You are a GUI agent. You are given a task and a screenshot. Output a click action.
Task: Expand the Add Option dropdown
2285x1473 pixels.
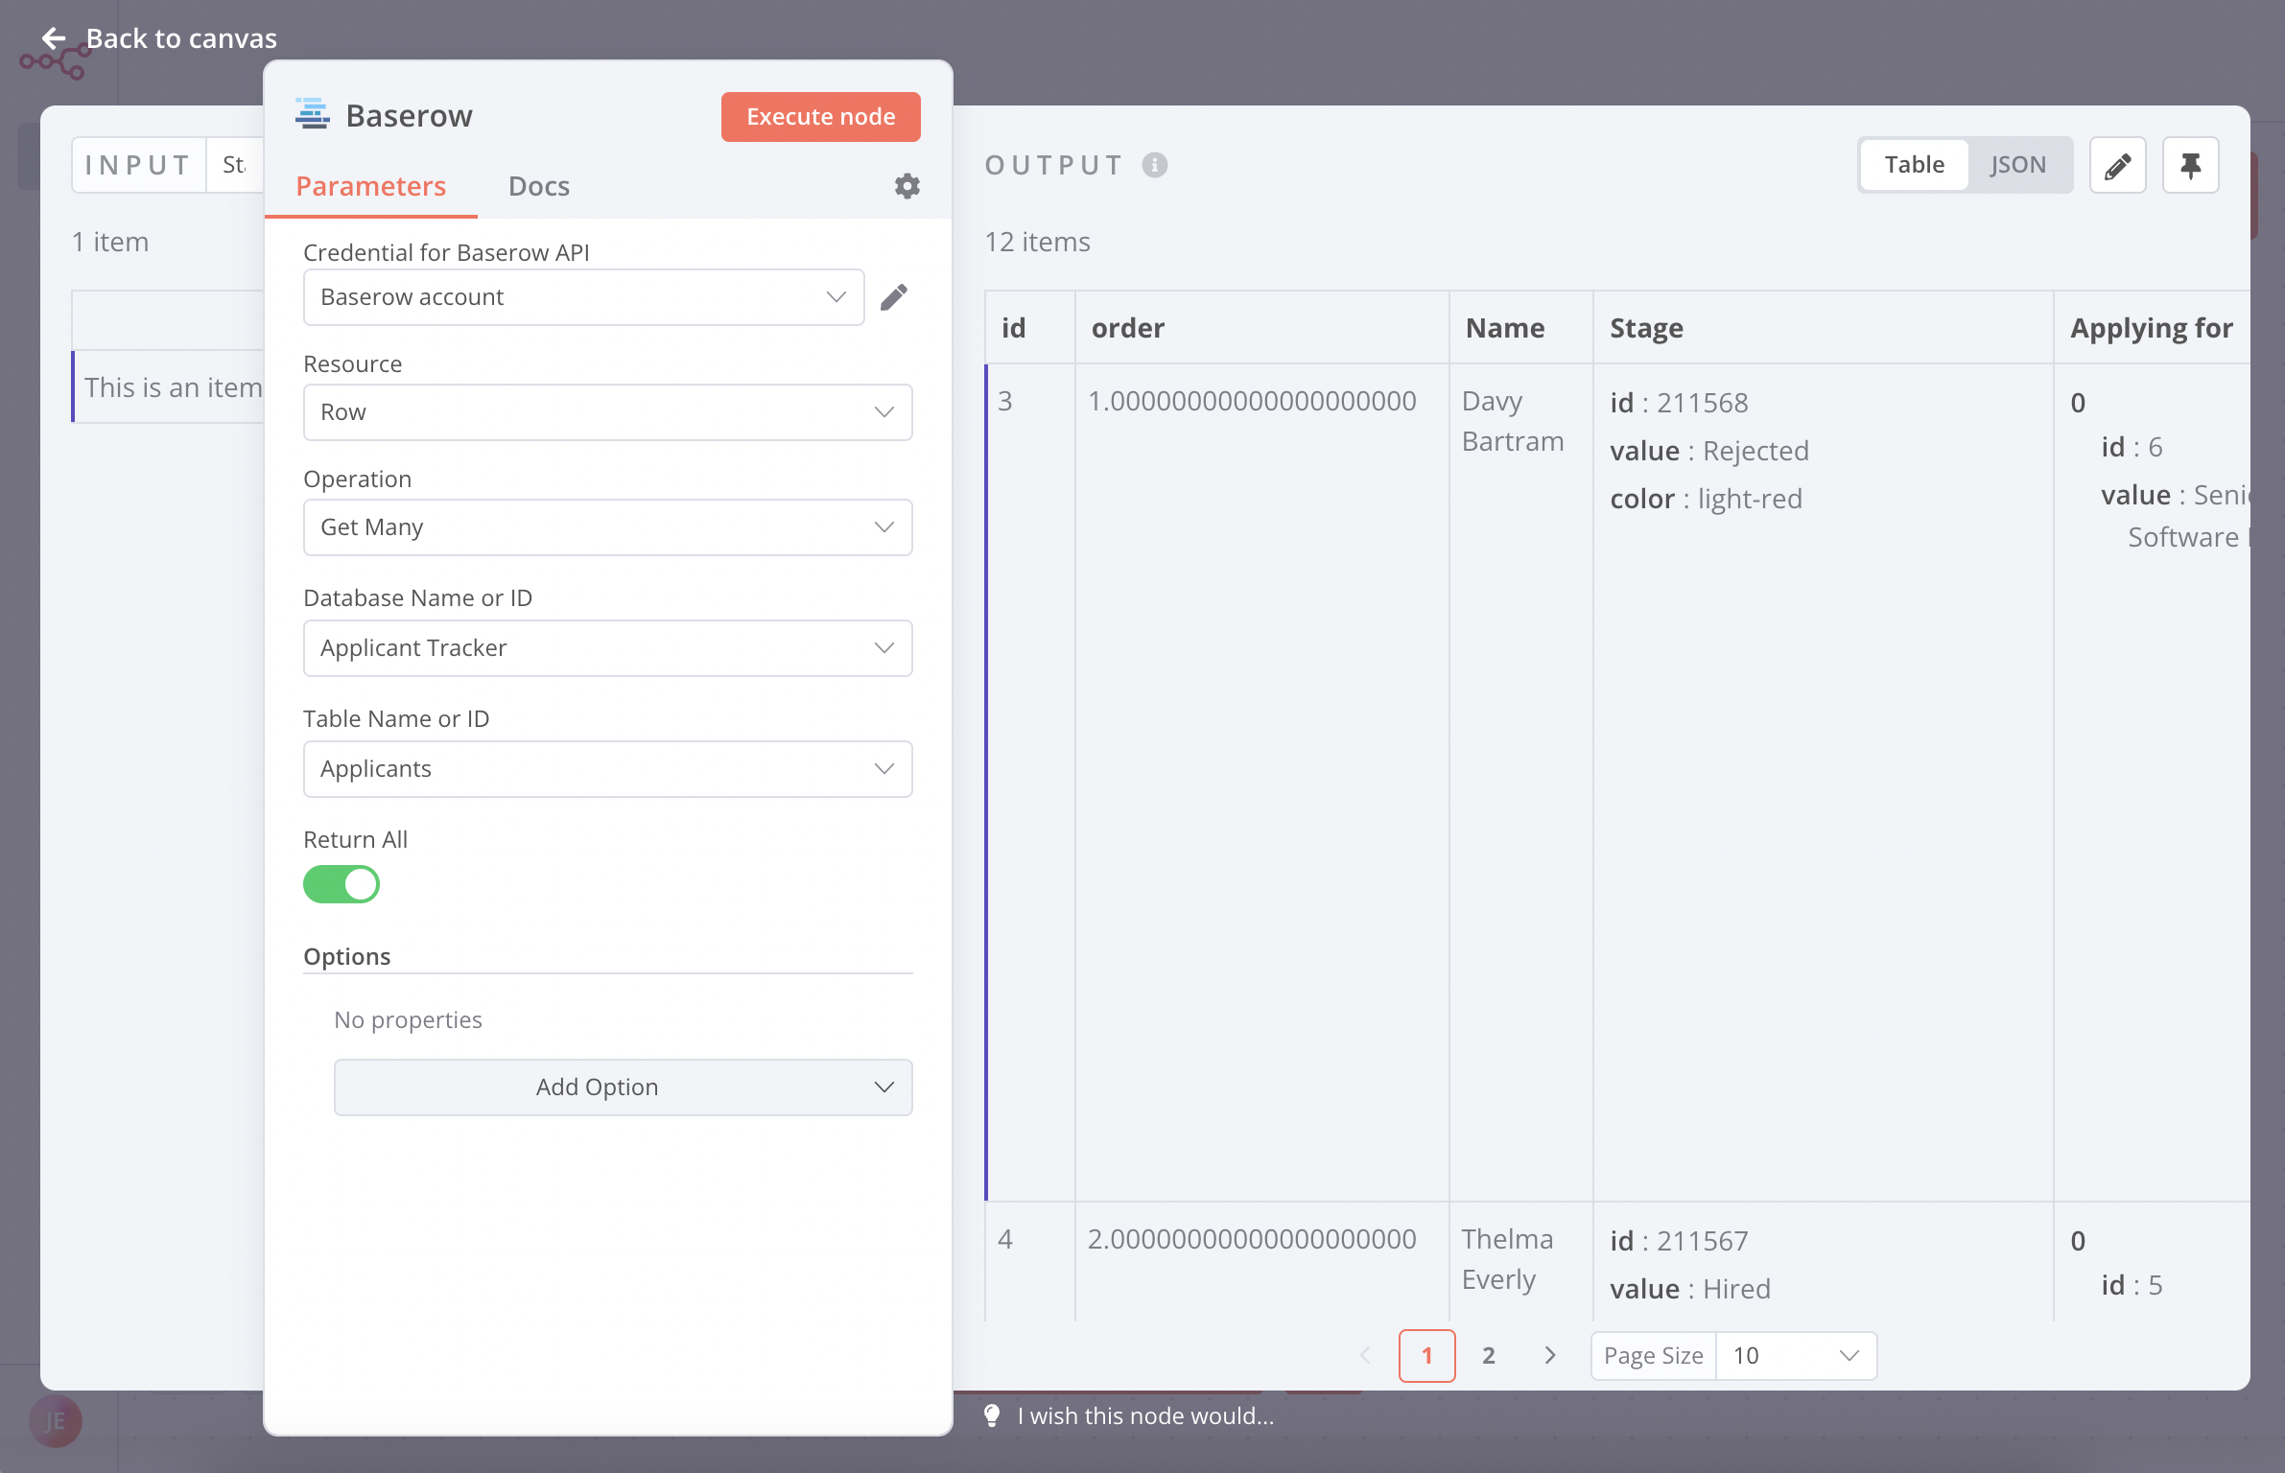point(623,1087)
